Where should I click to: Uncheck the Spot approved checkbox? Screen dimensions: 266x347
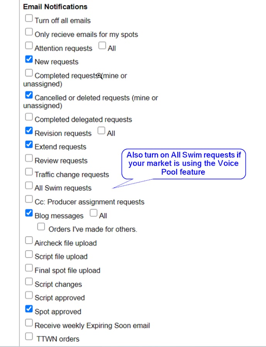[x=29, y=309]
